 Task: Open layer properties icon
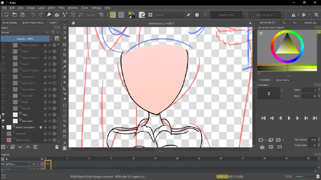click(x=35, y=147)
